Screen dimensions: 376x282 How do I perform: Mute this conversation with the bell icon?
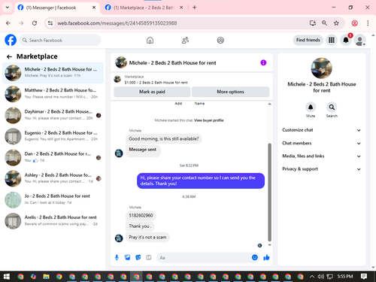pyautogui.click(x=311, y=108)
